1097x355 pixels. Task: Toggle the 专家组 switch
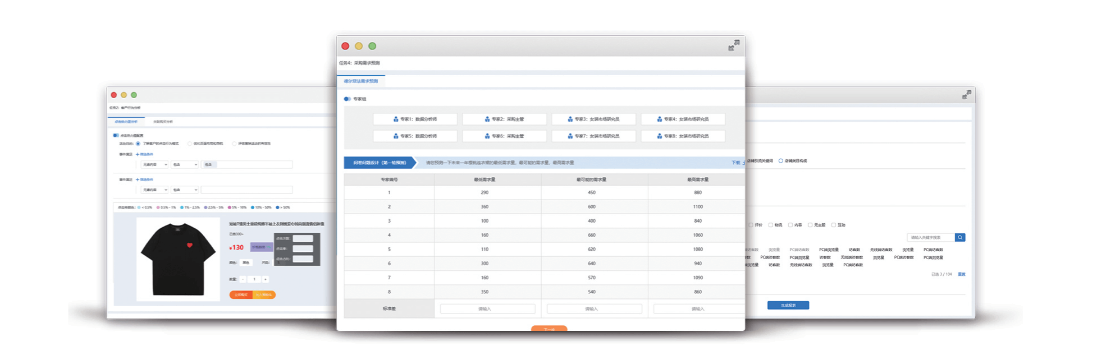click(347, 99)
